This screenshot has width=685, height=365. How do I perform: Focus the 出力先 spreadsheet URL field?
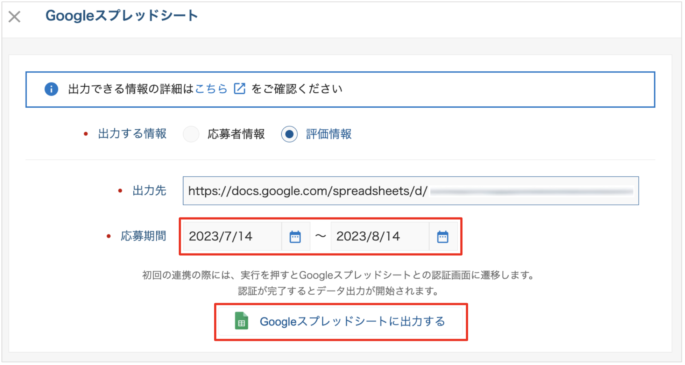tap(411, 191)
